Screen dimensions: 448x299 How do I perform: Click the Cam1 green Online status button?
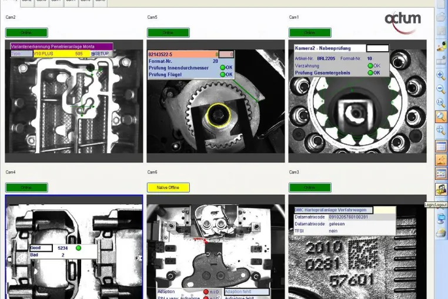tap(310, 32)
